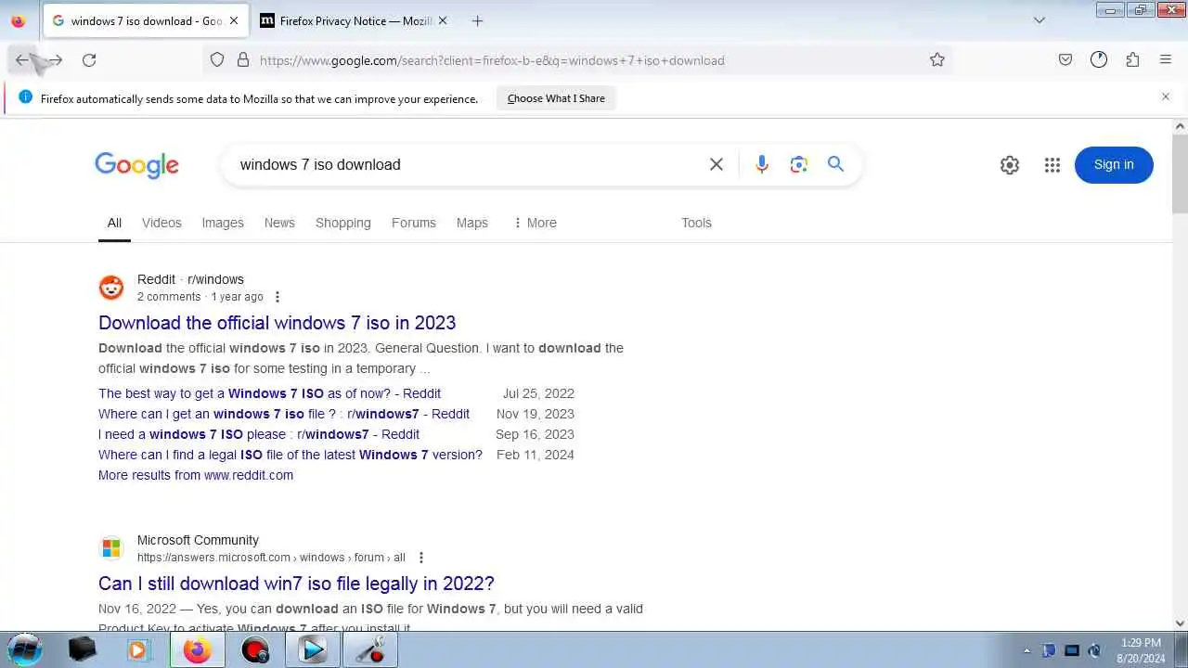The image size is (1188, 668).
Task: Click the taskbar clock showing 1:29 PM
Action: coord(1141,650)
